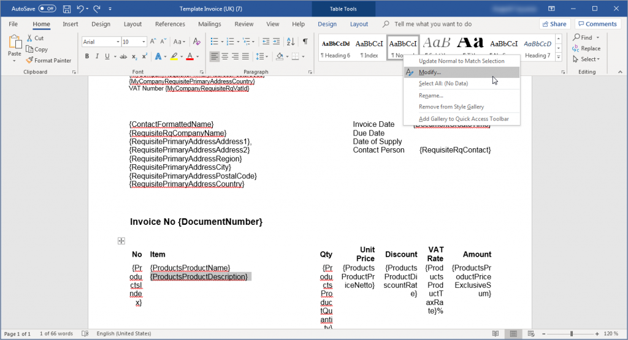The image size is (628, 340).
Task: Apply red font color
Action: [190, 56]
